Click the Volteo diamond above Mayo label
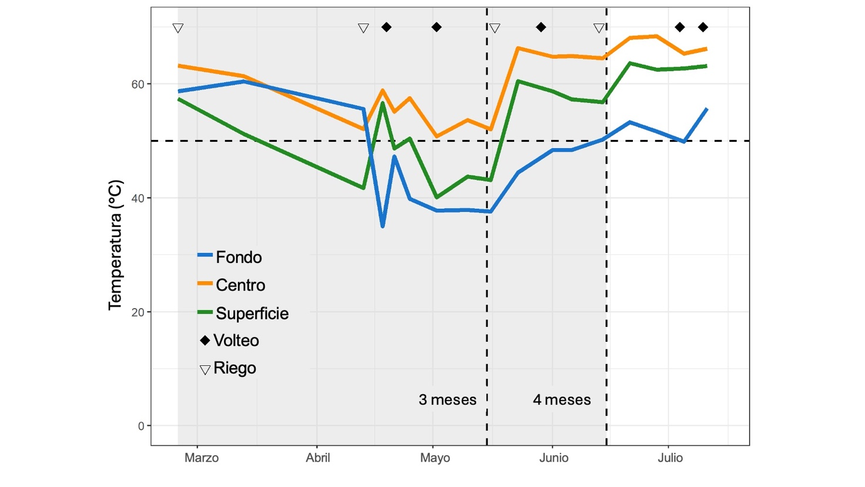Viewport: 865px width, 487px height. [x=437, y=27]
